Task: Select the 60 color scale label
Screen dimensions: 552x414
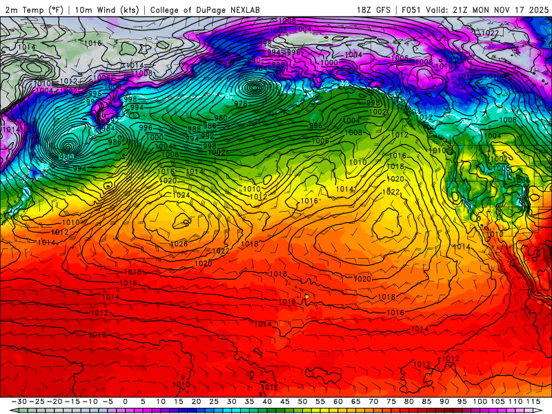Action: [338, 402]
